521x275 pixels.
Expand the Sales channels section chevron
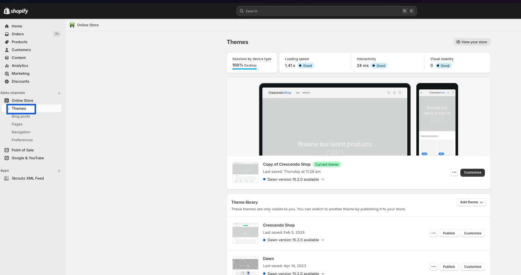coord(59,93)
